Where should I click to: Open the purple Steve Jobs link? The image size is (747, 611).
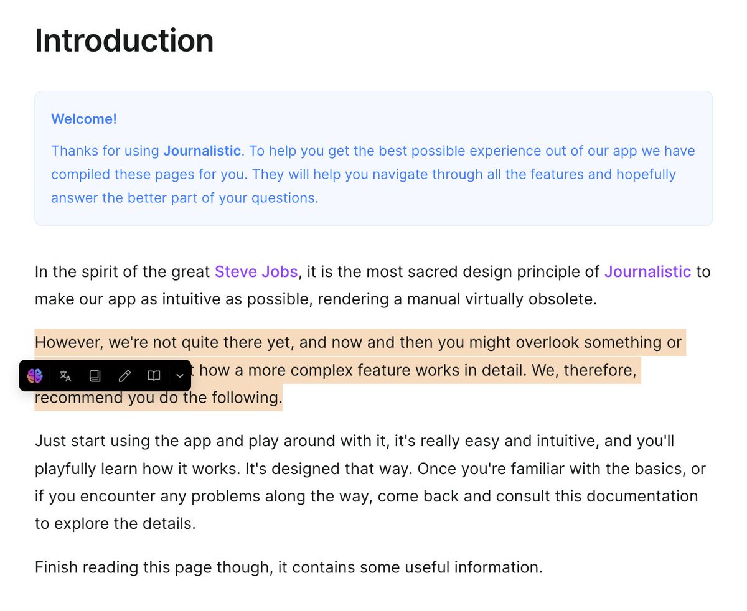256,272
